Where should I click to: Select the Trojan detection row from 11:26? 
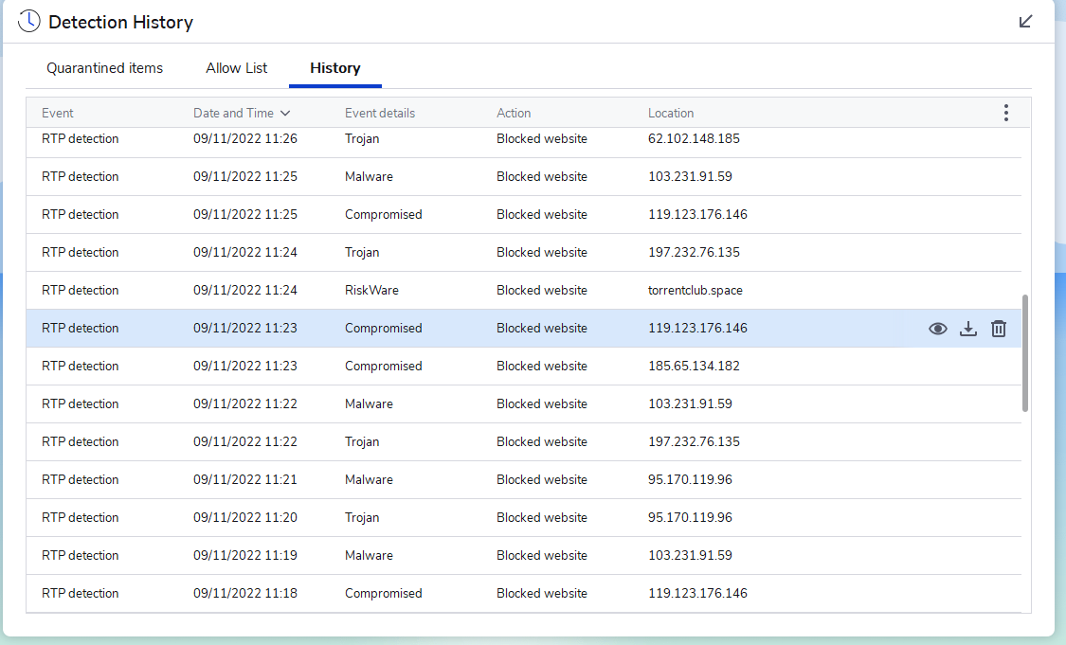379,138
